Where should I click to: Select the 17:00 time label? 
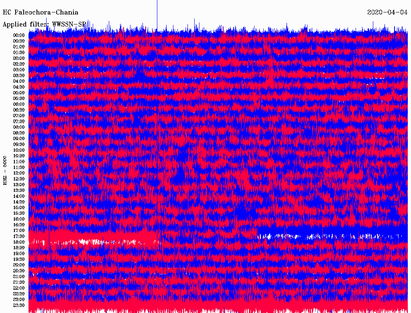point(19,231)
